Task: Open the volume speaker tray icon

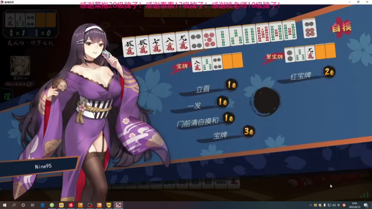Action: pos(334,205)
